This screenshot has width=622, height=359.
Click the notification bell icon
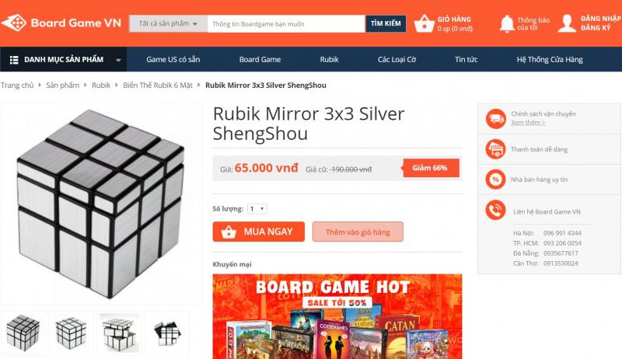(x=507, y=24)
